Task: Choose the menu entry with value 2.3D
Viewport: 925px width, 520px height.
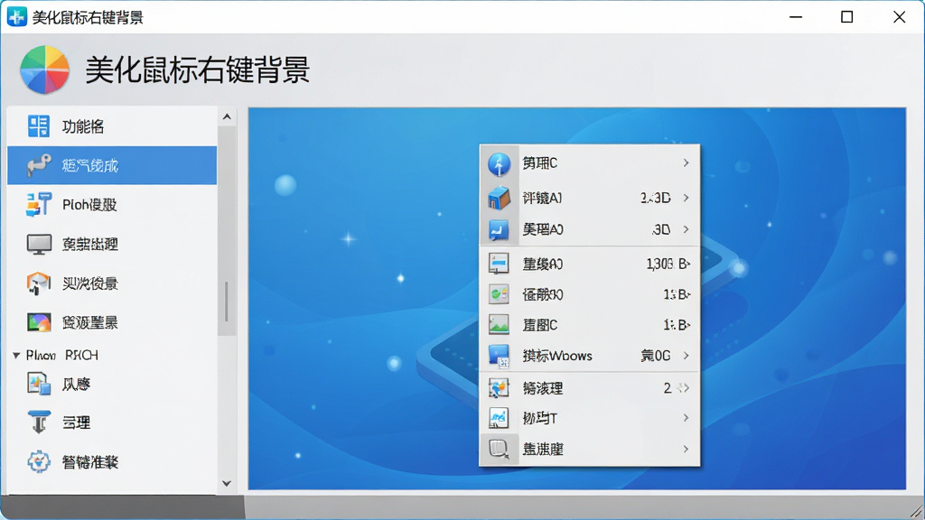Action: click(x=590, y=198)
